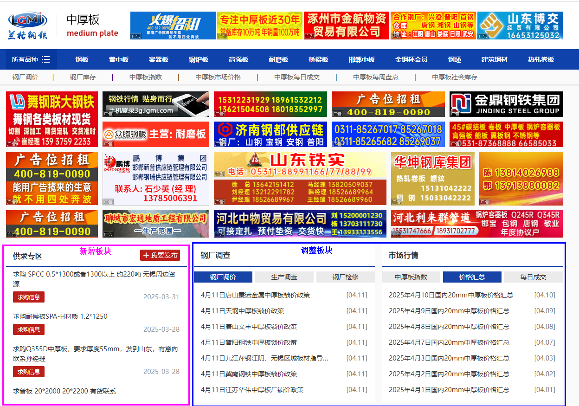This screenshot has width=579, height=406.
Task: Open 建筑钢材 navigation item
Action: 495,59
